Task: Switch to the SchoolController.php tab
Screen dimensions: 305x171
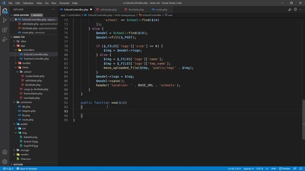Action: (76, 9)
